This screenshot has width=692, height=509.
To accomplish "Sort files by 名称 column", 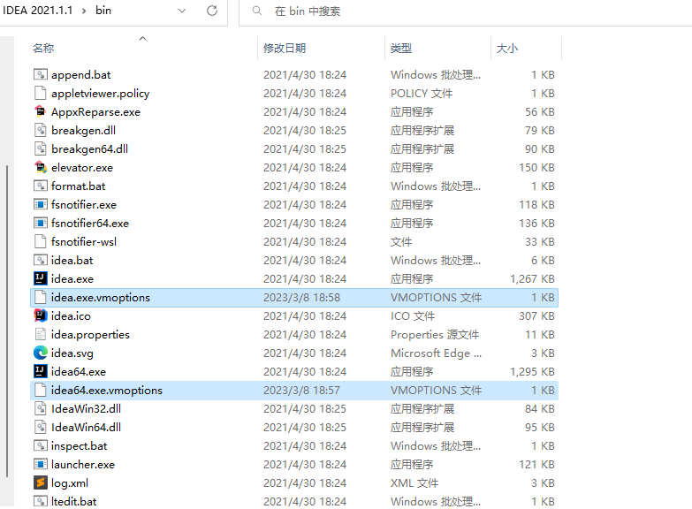I will coord(43,48).
